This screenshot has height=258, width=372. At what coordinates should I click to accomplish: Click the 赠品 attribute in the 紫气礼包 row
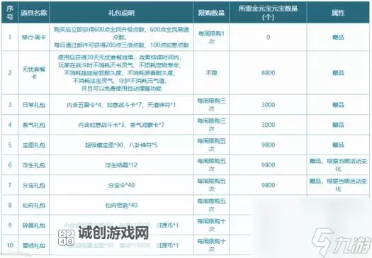coord(338,125)
